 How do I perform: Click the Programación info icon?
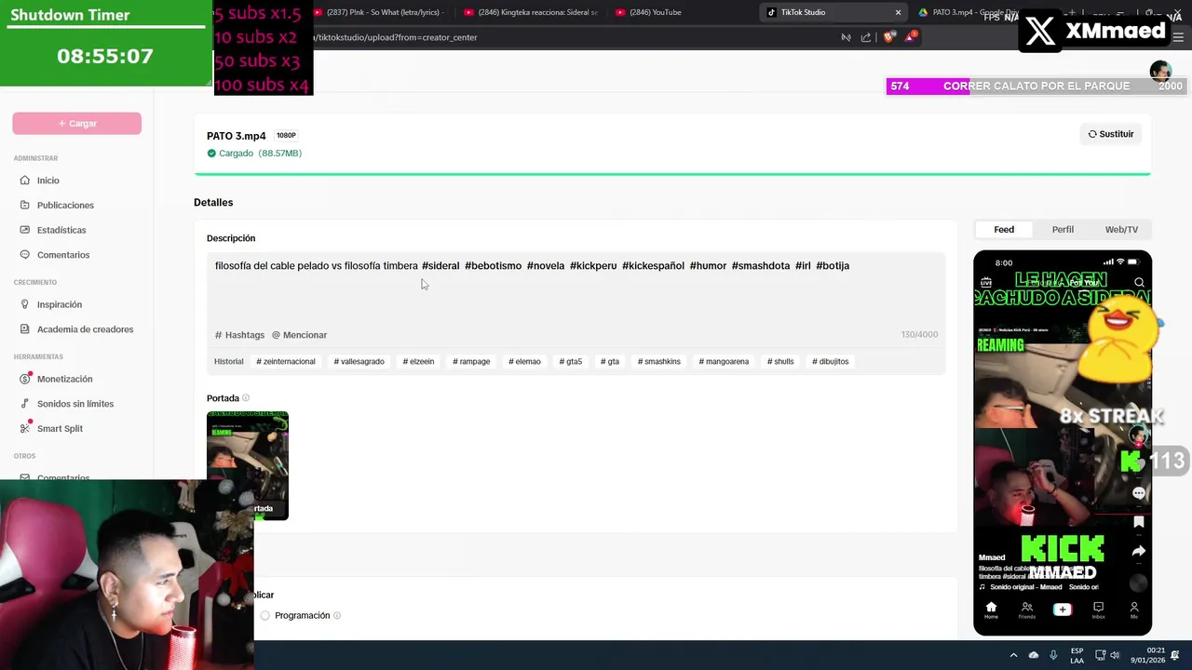click(337, 616)
